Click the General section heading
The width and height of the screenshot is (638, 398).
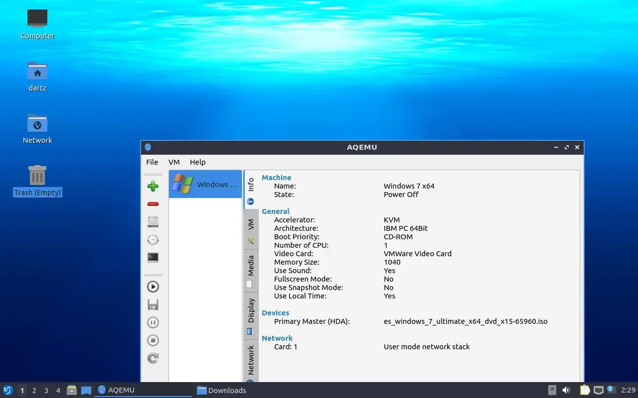coord(276,211)
